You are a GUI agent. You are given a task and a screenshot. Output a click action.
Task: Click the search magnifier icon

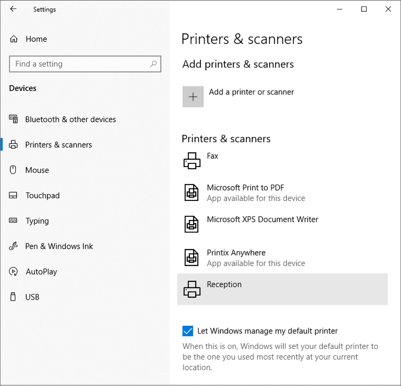pyautogui.click(x=154, y=64)
